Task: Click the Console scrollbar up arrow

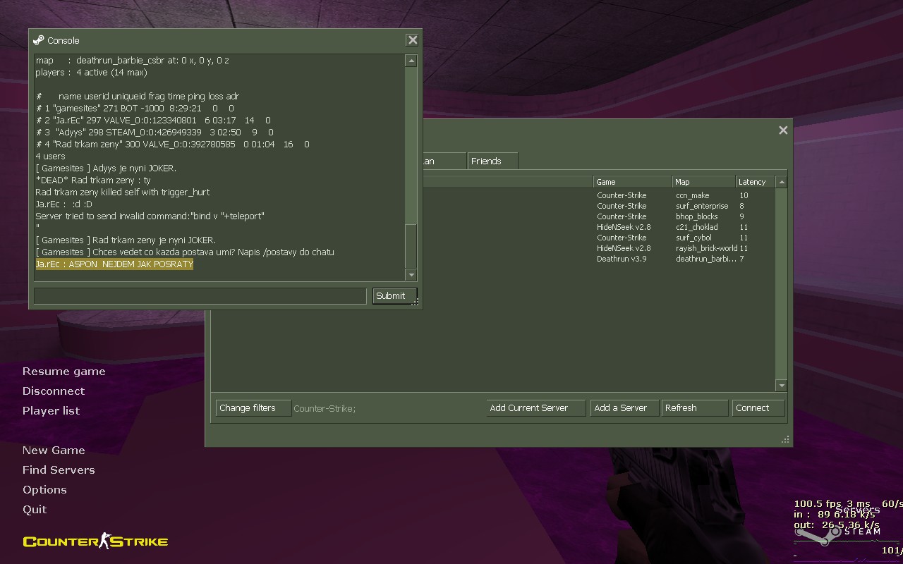Action: pos(411,61)
